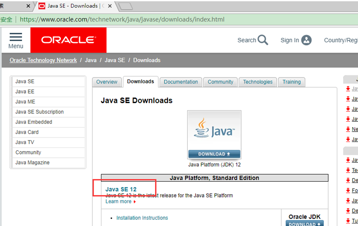Click the Java Platform (JDK) 12 caption
The height and width of the screenshot is (226, 358).
pos(214,165)
